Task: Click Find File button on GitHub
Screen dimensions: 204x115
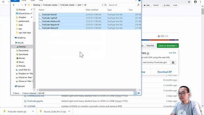Action: [x=150, y=46]
